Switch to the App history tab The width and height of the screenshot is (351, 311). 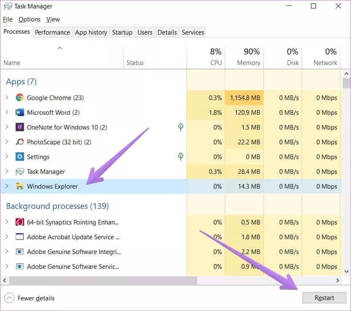click(91, 32)
